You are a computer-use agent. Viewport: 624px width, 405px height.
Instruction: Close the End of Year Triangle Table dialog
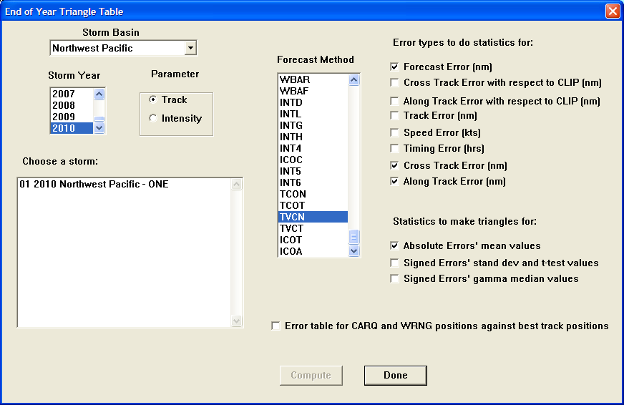coord(612,11)
